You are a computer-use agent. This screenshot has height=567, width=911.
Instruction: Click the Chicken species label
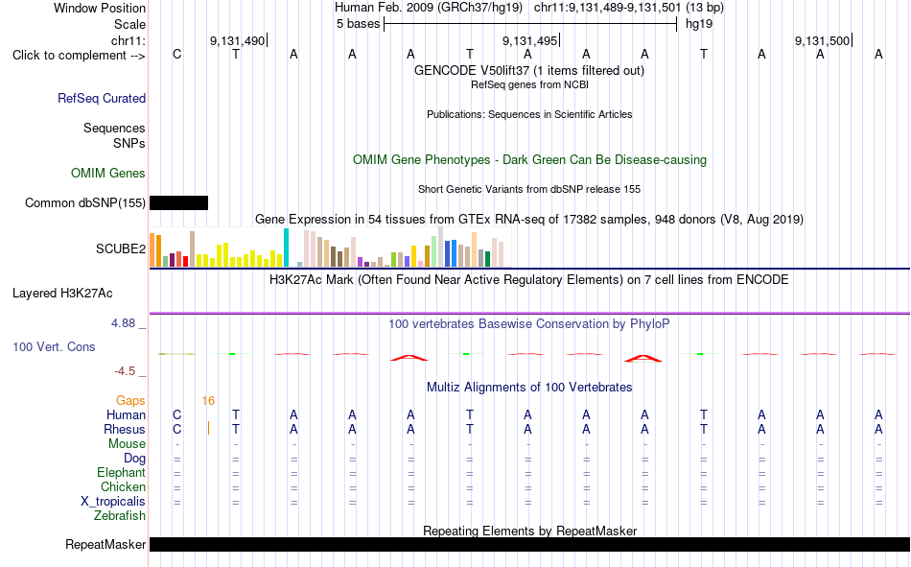[123, 486]
